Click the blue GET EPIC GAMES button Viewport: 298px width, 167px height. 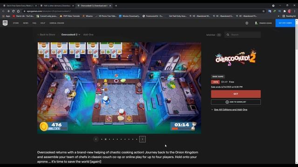(x=285, y=23)
